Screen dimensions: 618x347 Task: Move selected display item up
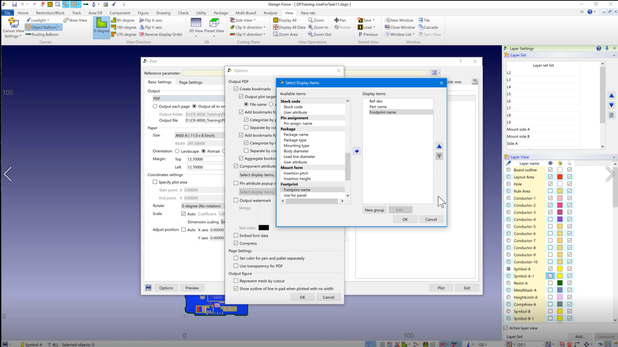pyautogui.click(x=439, y=146)
